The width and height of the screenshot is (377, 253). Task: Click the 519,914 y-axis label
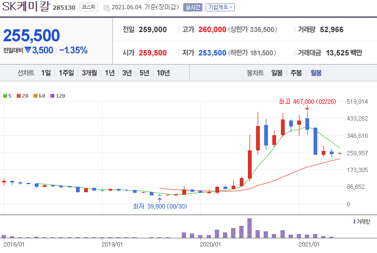point(357,102)
